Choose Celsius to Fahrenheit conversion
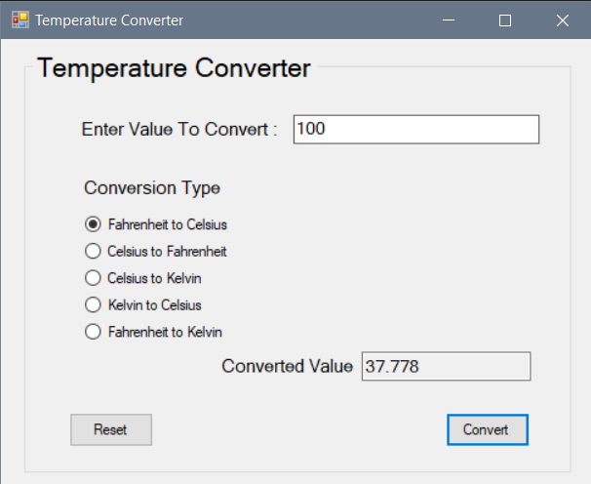 [156, 251]
